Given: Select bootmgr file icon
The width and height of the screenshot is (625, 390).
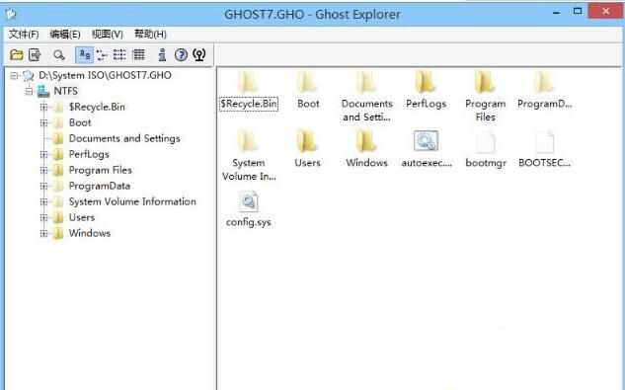Looking at the screenshot, I should [485, 141].
